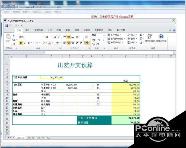Apply comma style format
Image resolution: width=186 pixels, height=148 pixels.
point(103,40)
